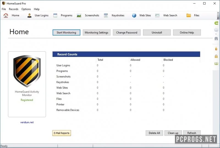Open the Records menu
The height and width of the screenshot is (148, 220).
coord(13,9)
